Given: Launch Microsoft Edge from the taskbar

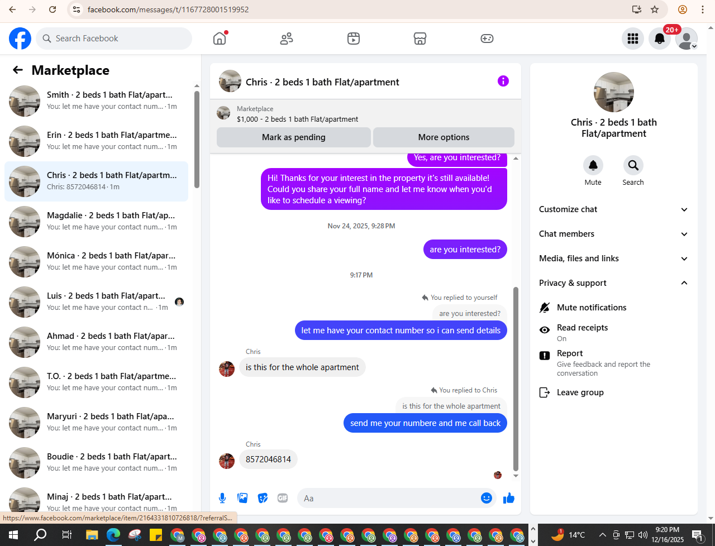Looking at the screenshot, I should point(113,535).
